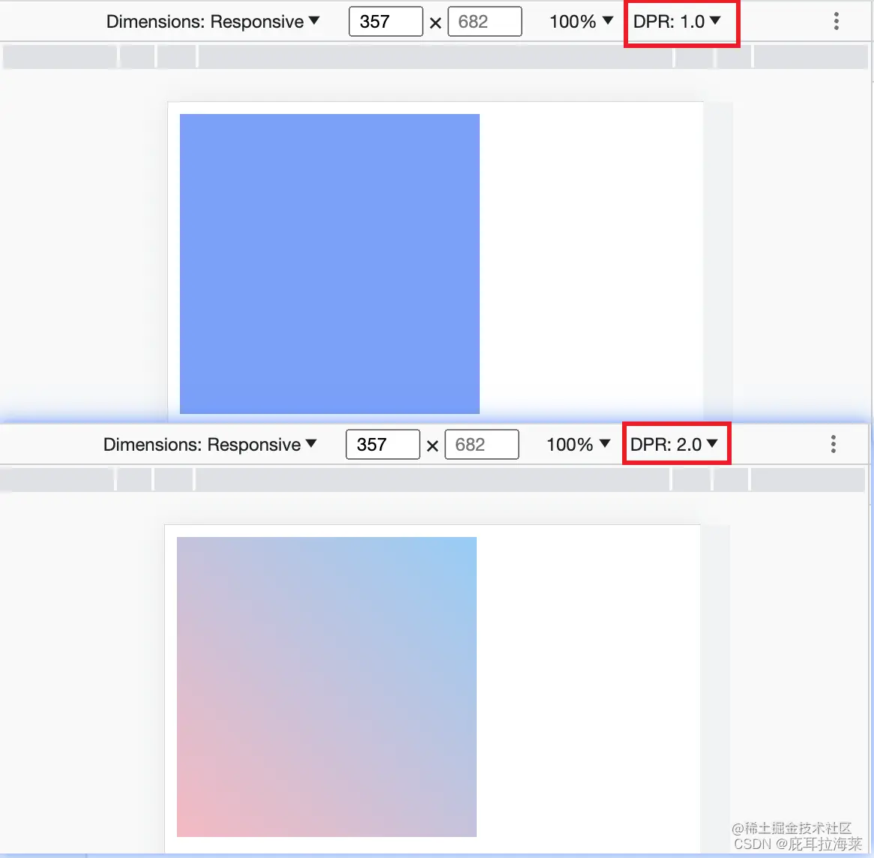This screenshot has height=858, width=874.
Task: Click the width input showing 357
Action: pos(385,21)
